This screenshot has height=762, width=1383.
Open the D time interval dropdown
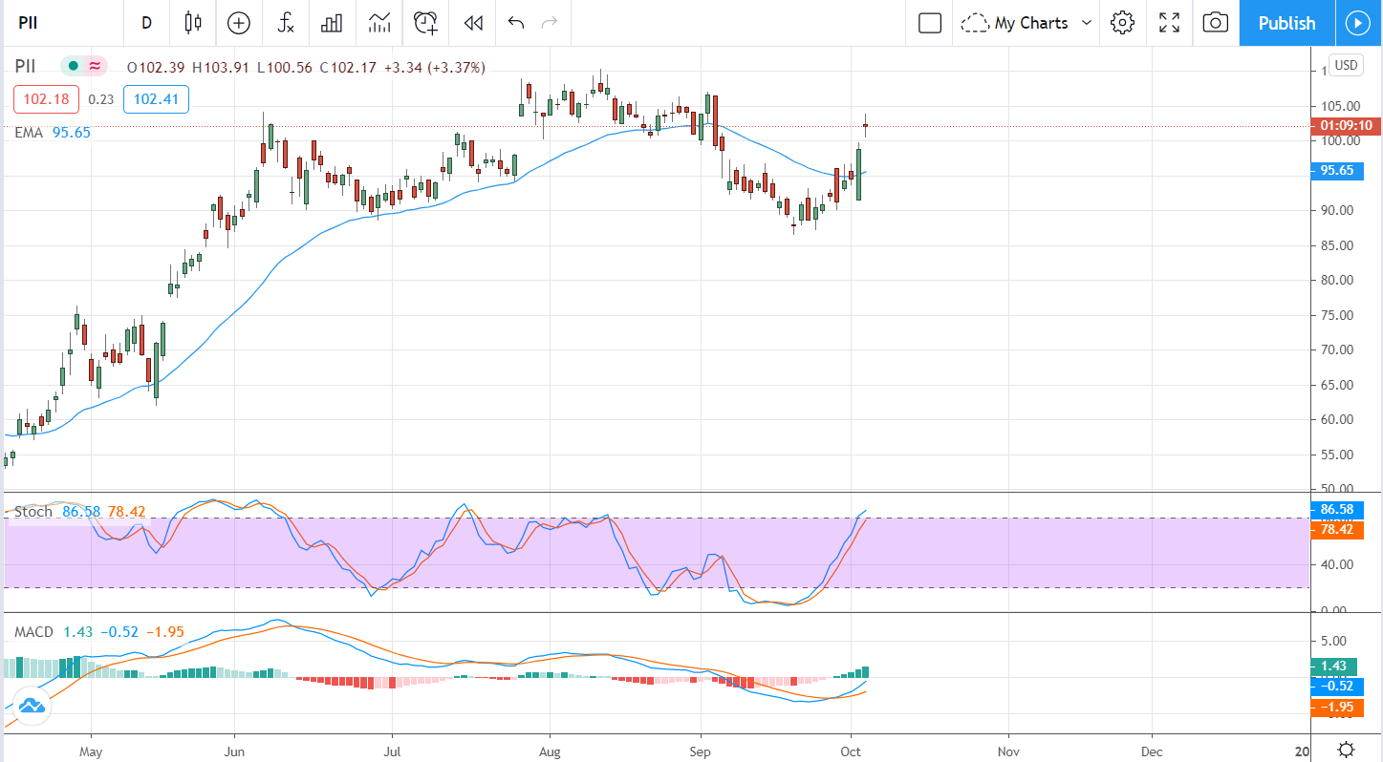click(146, 23)
